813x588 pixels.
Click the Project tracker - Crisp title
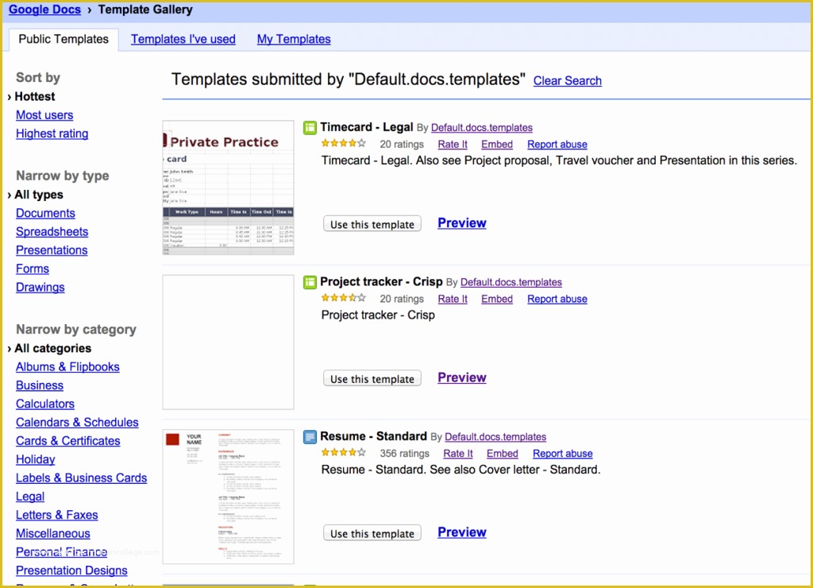[x=381, y=282]
